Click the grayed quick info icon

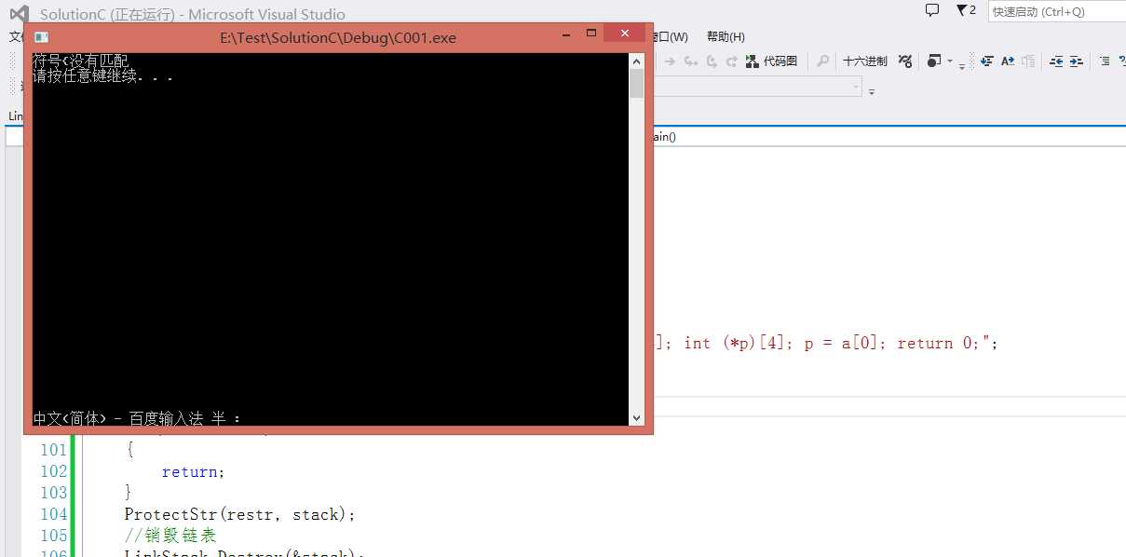(x=1028, y=61)
